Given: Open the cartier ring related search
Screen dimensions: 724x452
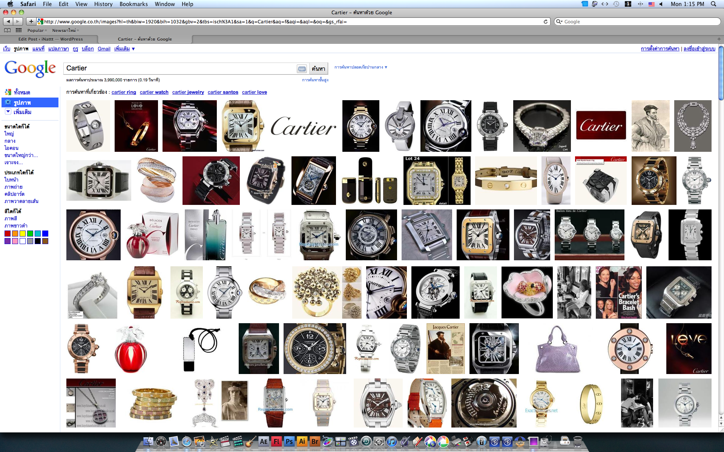Looking at the screenshot, I should (124, 92).
